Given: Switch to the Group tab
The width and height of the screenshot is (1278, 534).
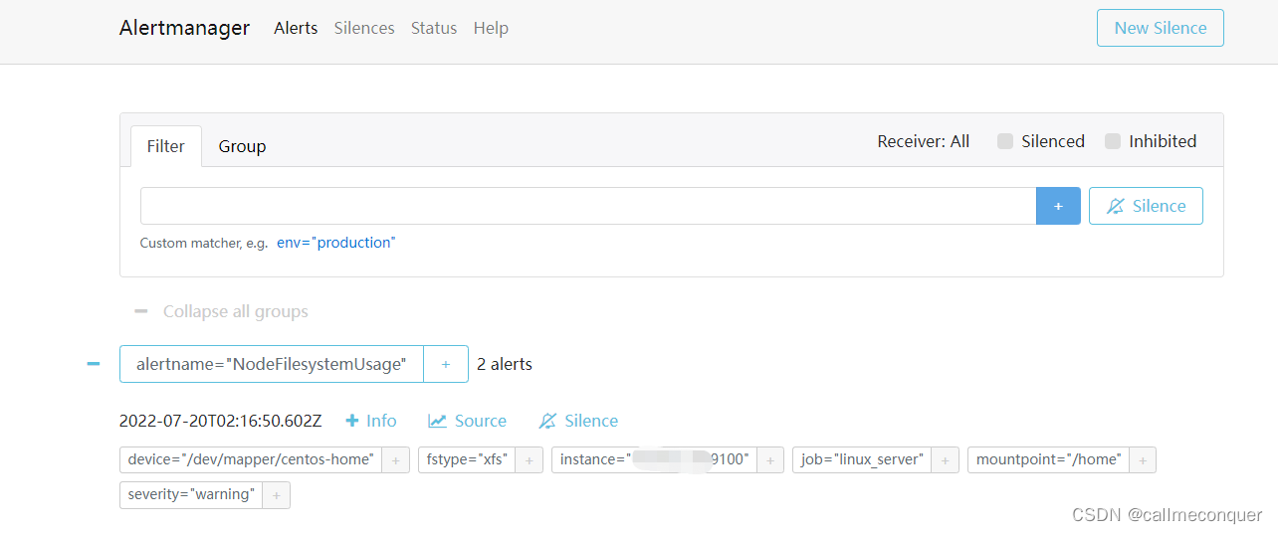Looking at the screenshot, I should pos(242,146).
